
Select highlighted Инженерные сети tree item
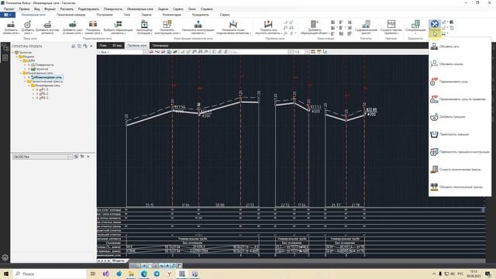click(x=47, y=77)
